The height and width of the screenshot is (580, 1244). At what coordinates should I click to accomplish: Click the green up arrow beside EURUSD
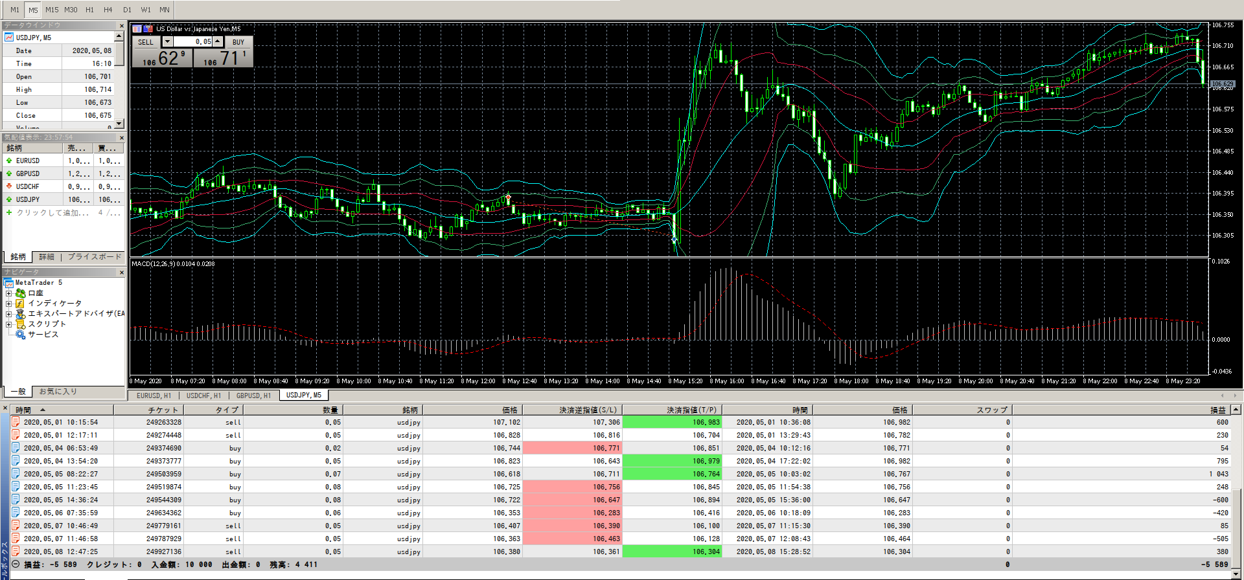(9, 161)
